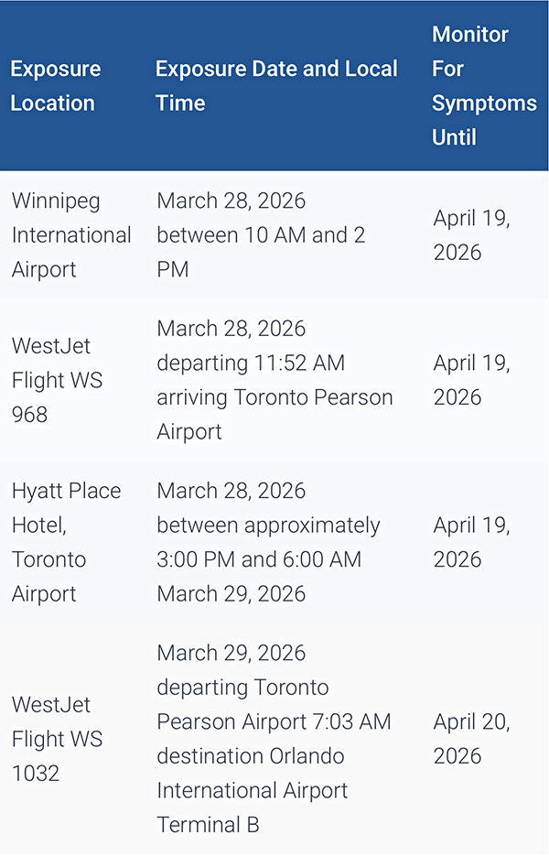Screen dimensions: 549x867
Task: Select the Winnipeg International Airport cell
Action: coord(70,235)
